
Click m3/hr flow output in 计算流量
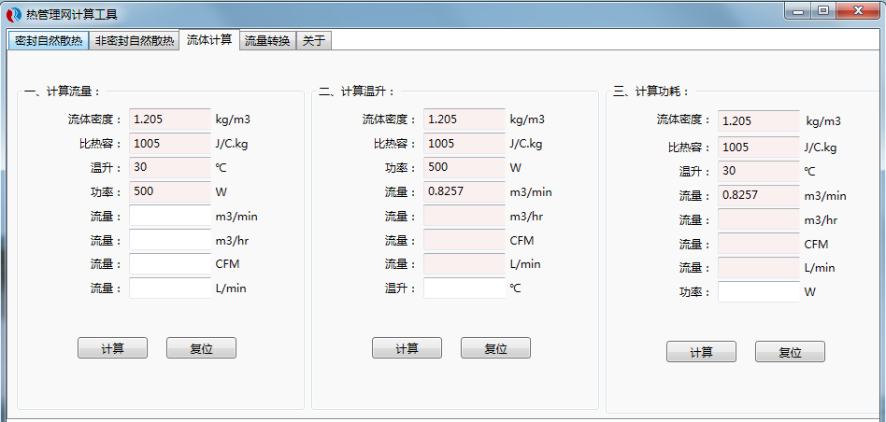pyautogui.click(x=170, y=240)
